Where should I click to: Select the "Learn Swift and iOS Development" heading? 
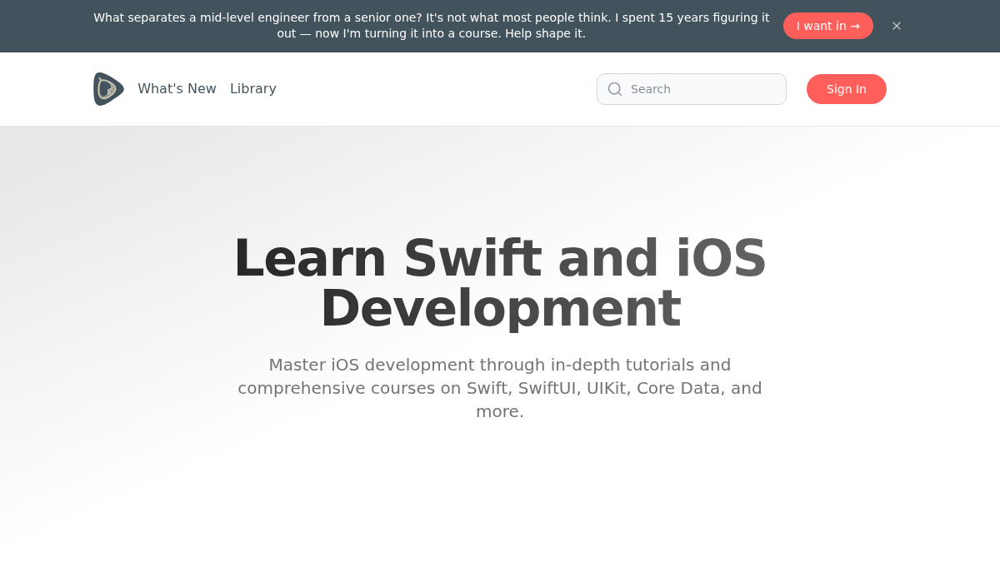point(500,283)
